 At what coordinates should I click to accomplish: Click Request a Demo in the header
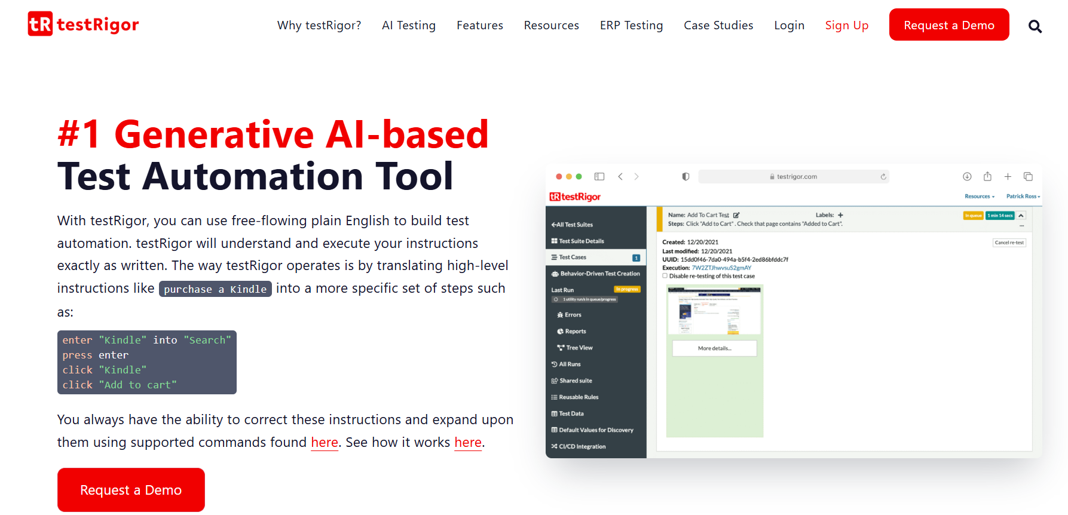pyautogui.click(x=949, y=24)
